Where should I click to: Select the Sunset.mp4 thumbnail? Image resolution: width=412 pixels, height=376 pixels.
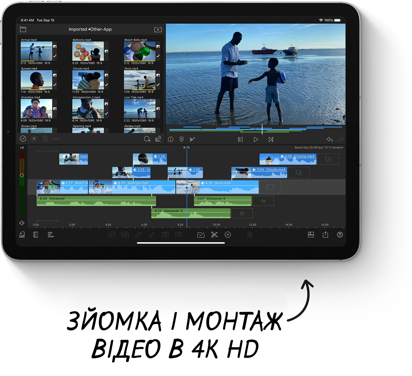tap(36, 80)
